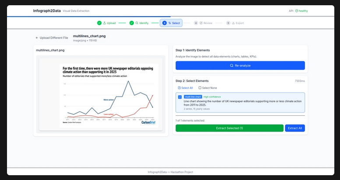This screenshot has width=340, height=180.
Task: Click the magnifier icon in Re-analyze
Action: 231,66
